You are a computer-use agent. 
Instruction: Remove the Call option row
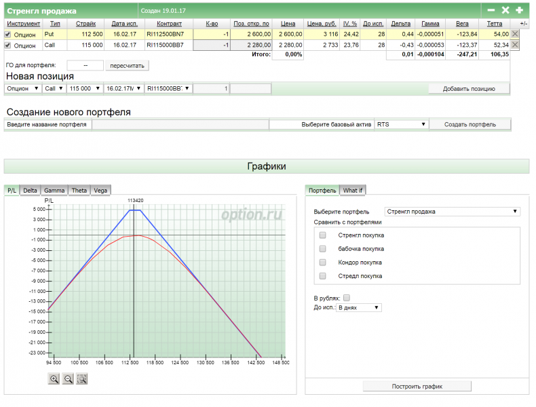point(514,45)
